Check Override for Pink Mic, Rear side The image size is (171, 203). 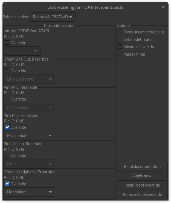pos(7,99)
